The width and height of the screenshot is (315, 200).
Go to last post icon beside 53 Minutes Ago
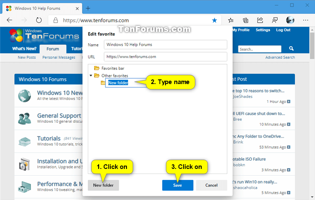289,147
